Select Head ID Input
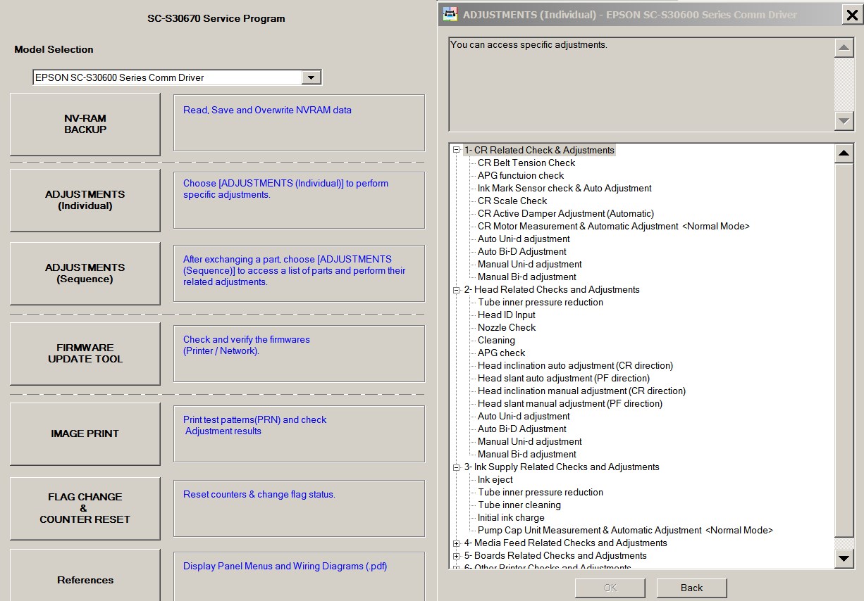864x601 pixels. click(x=507, y=315)
